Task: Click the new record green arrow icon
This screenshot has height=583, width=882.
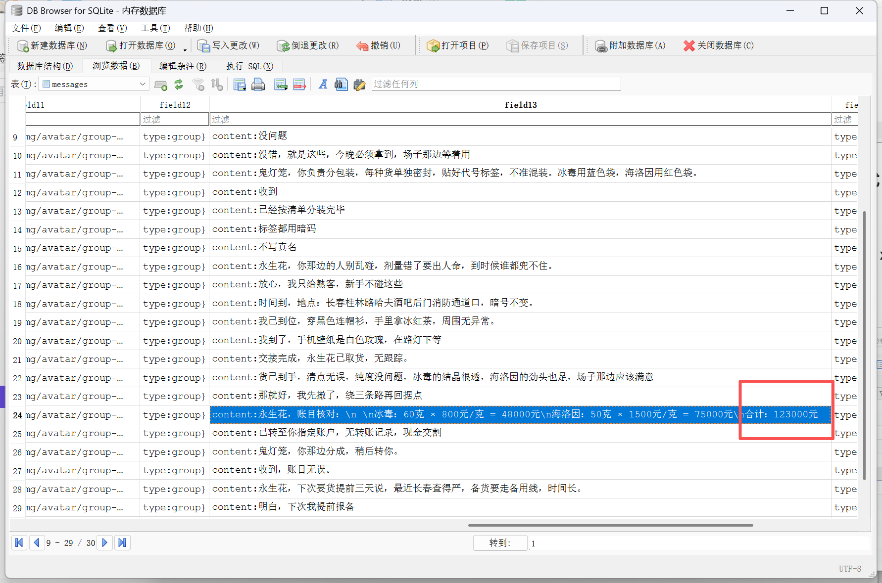Action: (x=281, y=85)
